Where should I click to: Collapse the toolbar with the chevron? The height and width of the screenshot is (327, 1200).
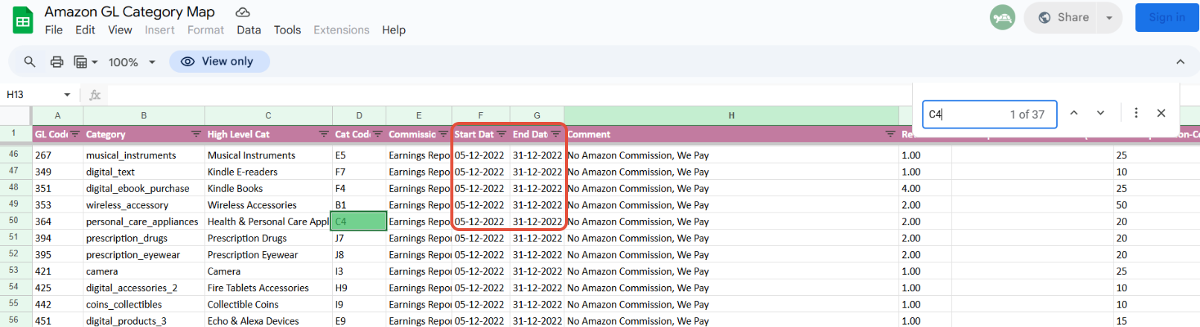click(1180, 62)
